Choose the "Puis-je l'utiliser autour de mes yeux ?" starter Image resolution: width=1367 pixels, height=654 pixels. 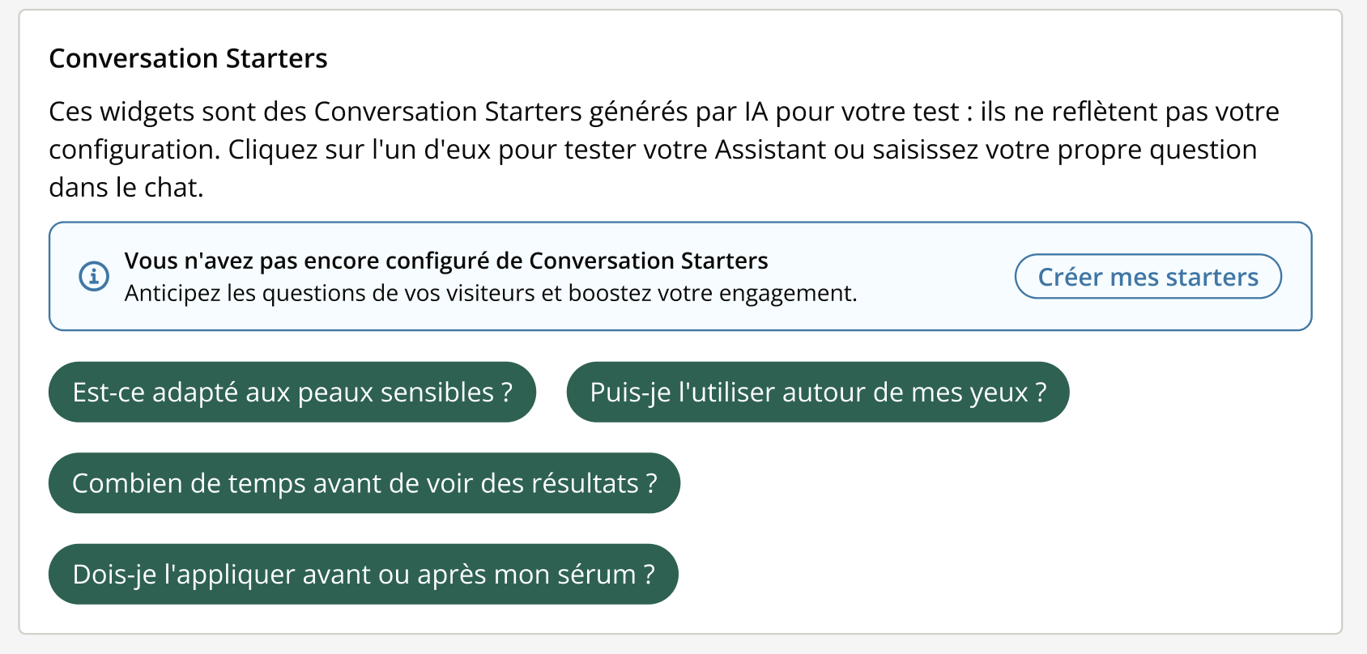pos(817,393)
